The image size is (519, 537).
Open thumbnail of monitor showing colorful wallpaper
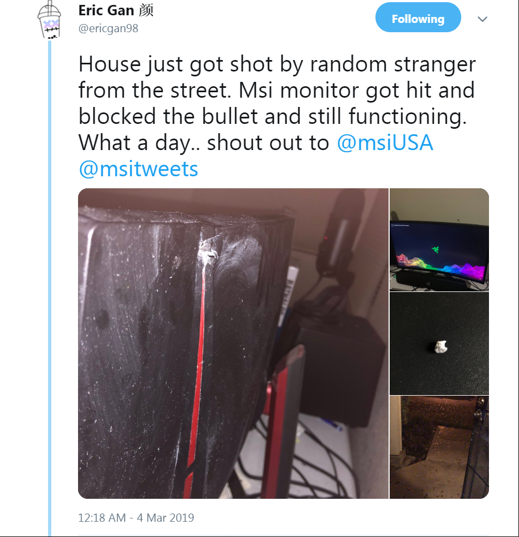click(439, 240)
